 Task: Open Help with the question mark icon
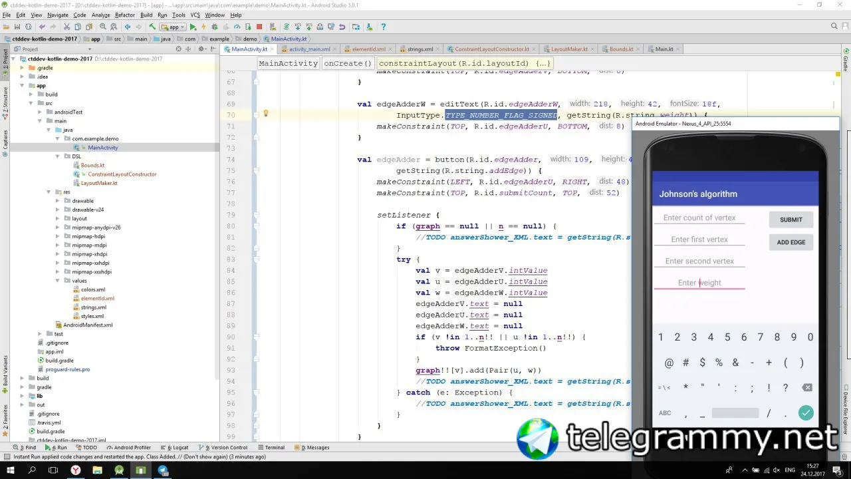tap(383, 27)
